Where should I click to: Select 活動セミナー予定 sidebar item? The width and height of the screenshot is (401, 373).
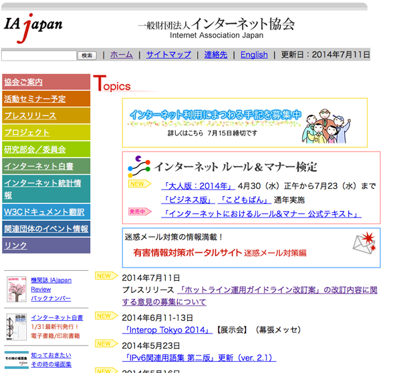(x=35, y=99)
